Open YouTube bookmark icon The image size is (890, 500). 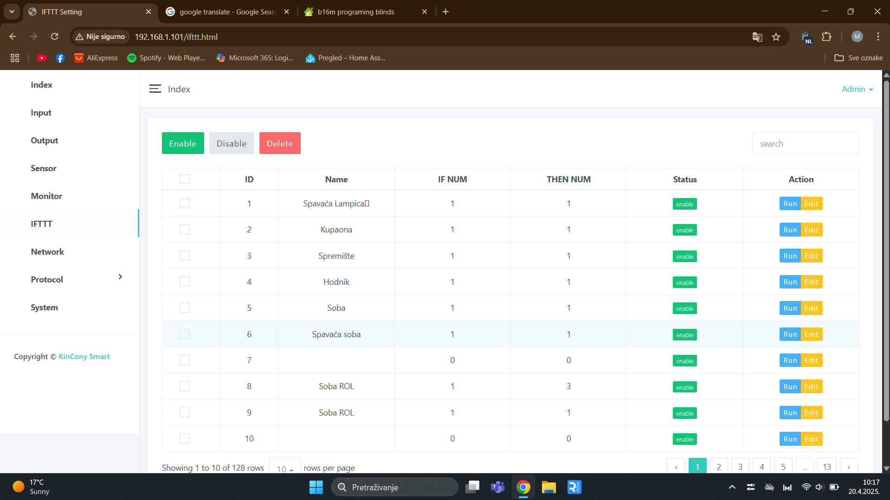42,58
